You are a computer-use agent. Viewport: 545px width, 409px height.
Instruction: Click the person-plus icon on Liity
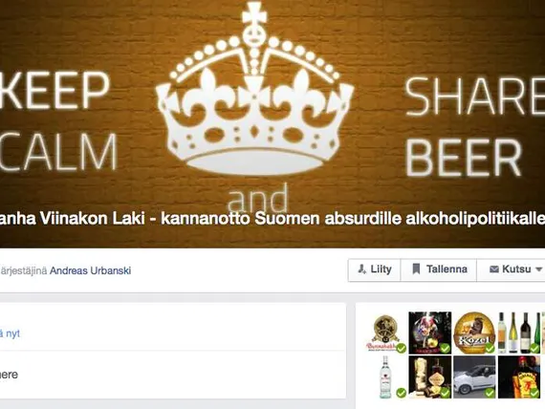tap(362, 269)
